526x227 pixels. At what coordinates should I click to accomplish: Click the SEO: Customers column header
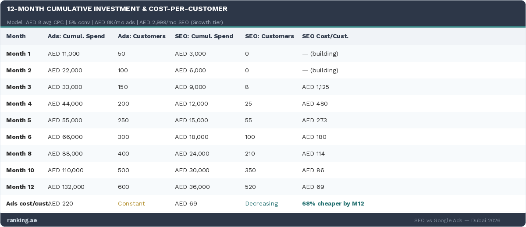point(269,36)
